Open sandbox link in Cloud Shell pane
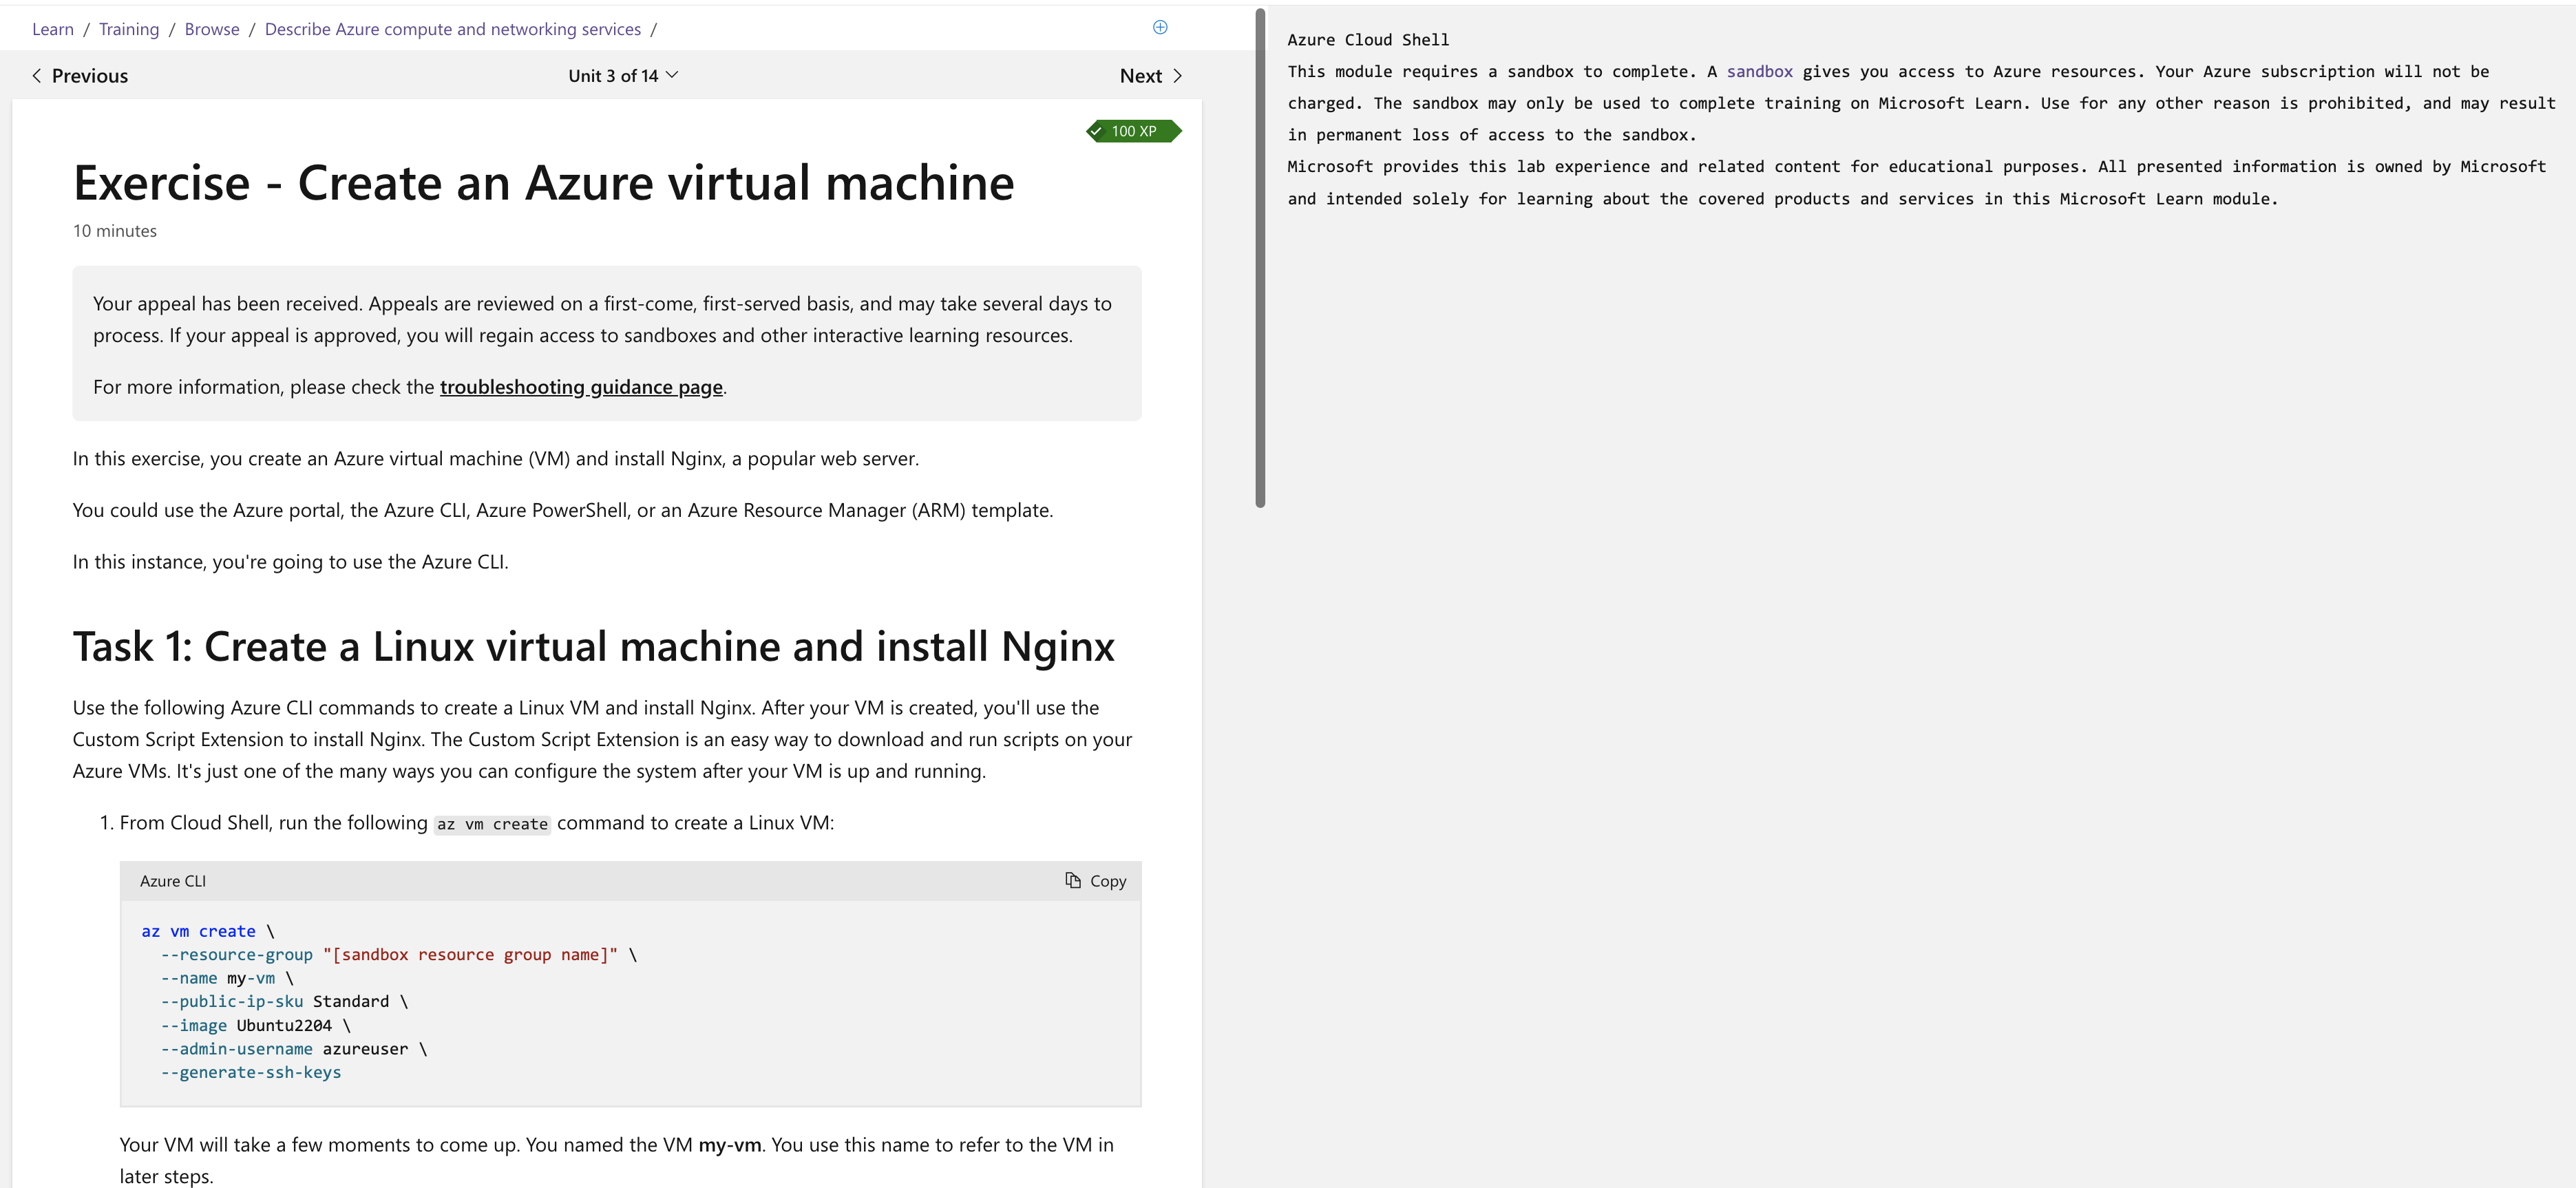The image size is (2576, 1188). [x=1759, y=71]
